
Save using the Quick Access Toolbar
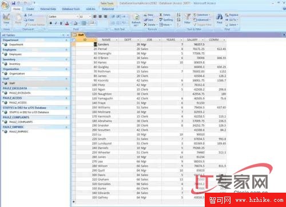pos(13,3)
